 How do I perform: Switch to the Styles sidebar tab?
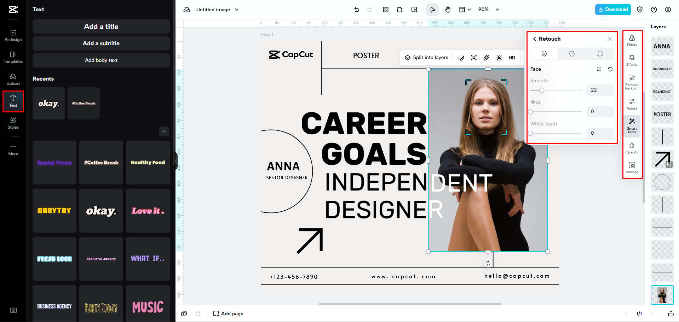click(x=13, y=123)
